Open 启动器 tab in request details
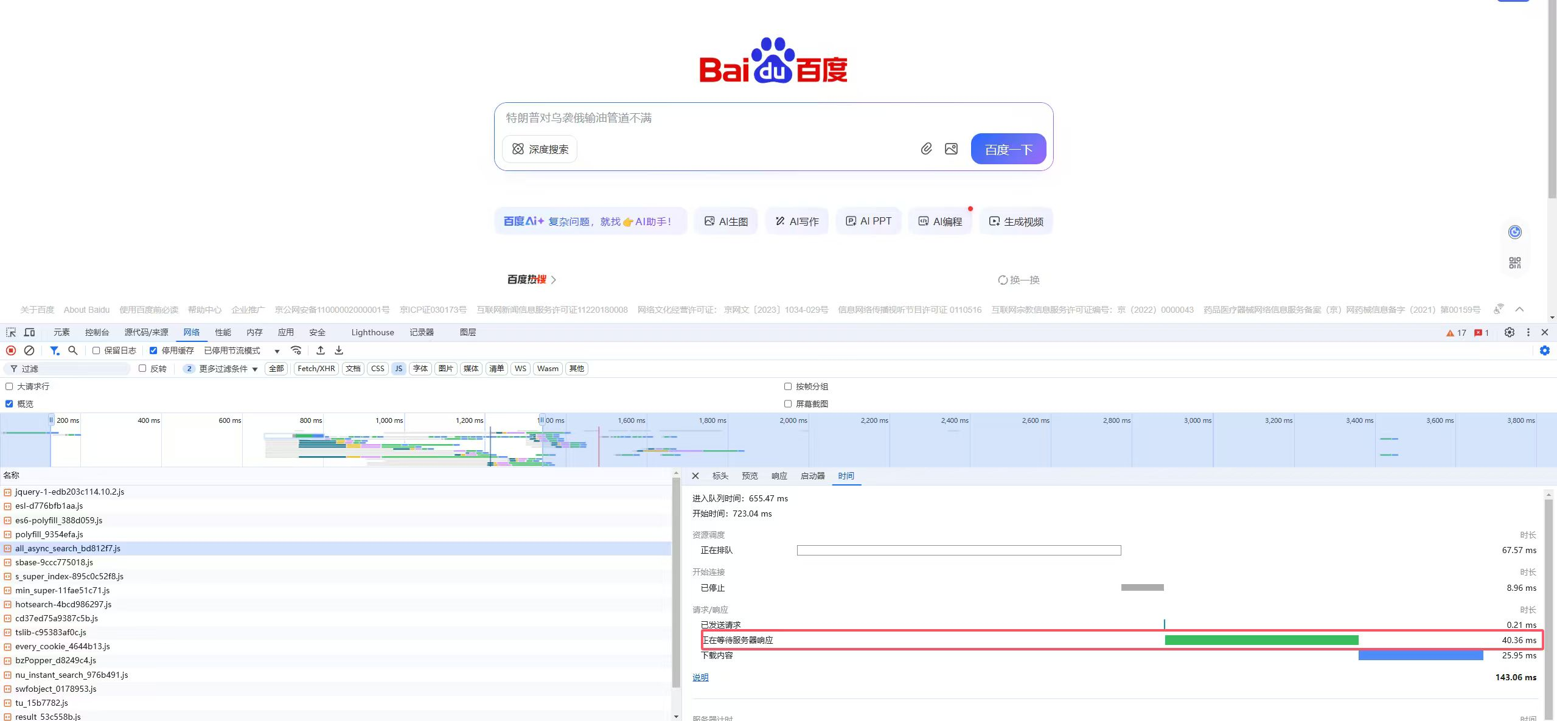 (813, 476)
